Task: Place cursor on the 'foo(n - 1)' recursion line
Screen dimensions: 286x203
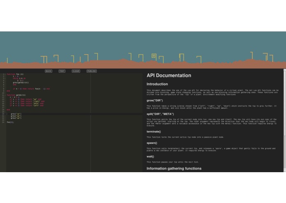Action: pyautogui.click(x=31, y=89)
